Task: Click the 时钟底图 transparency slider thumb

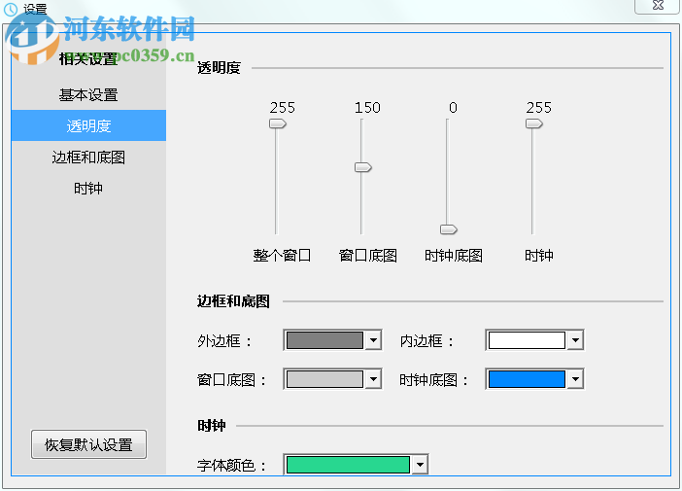Action: [x=449, y=229]
